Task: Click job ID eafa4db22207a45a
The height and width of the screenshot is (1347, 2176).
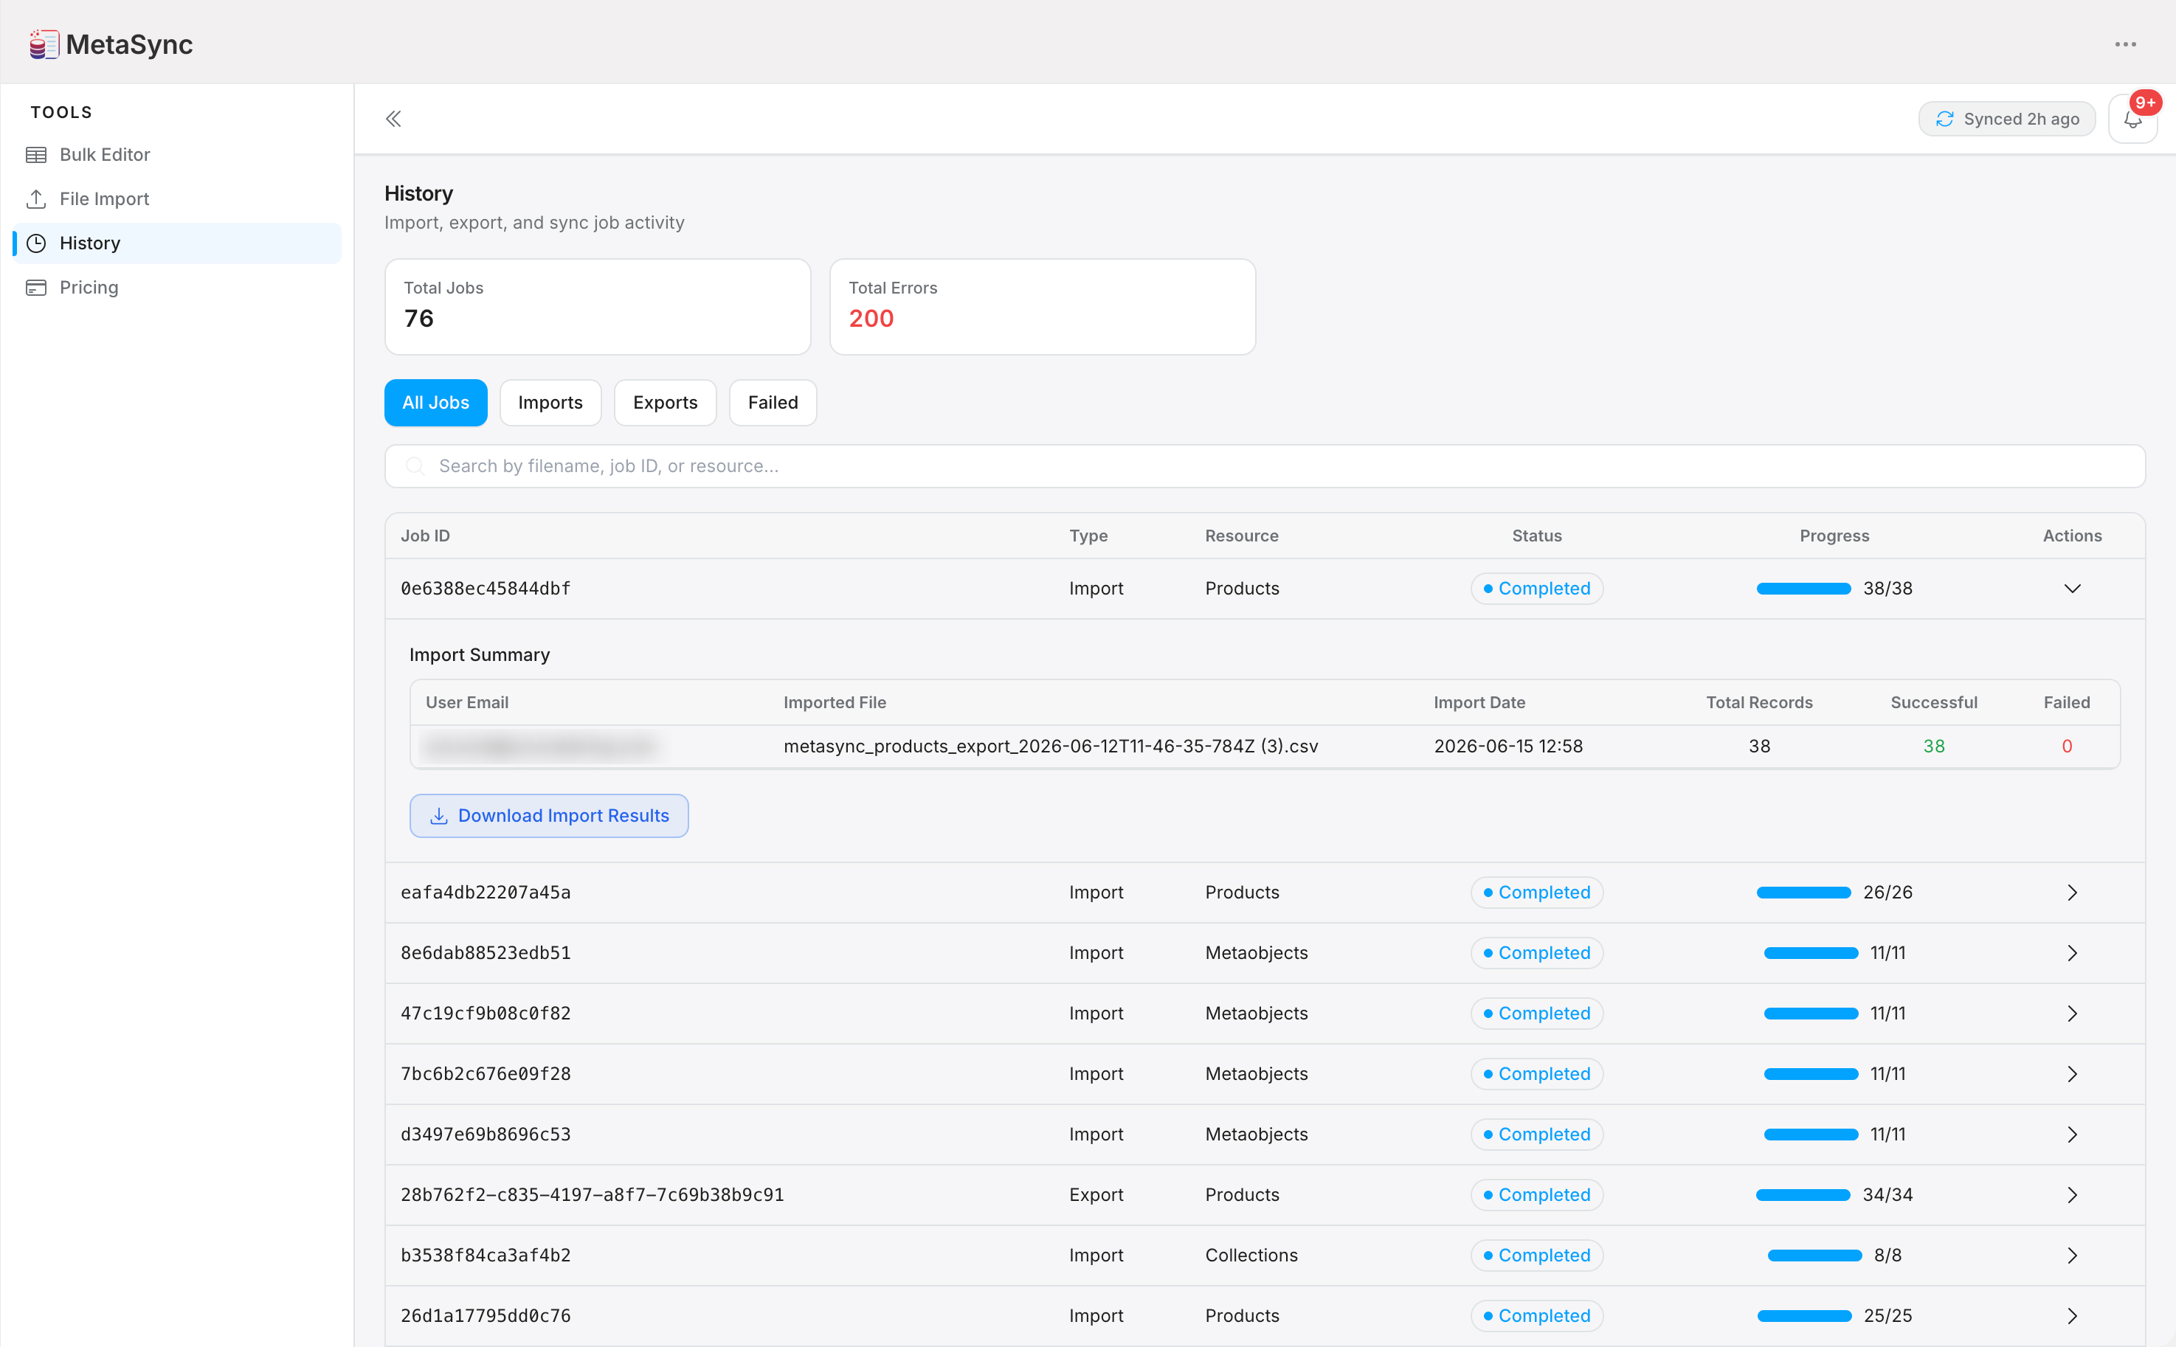Action: (x=486, y=893)
